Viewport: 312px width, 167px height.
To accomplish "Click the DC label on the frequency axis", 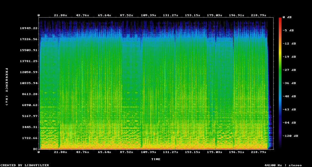I will (x=35, y=149).
